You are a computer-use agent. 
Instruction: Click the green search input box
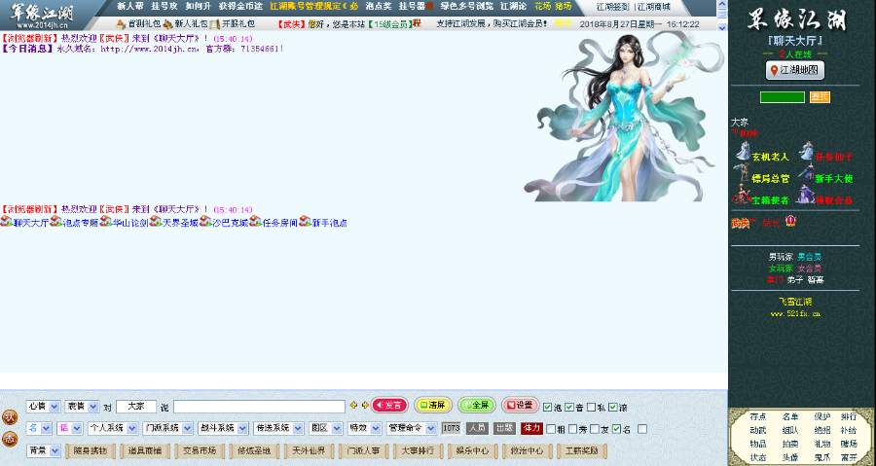783,97
